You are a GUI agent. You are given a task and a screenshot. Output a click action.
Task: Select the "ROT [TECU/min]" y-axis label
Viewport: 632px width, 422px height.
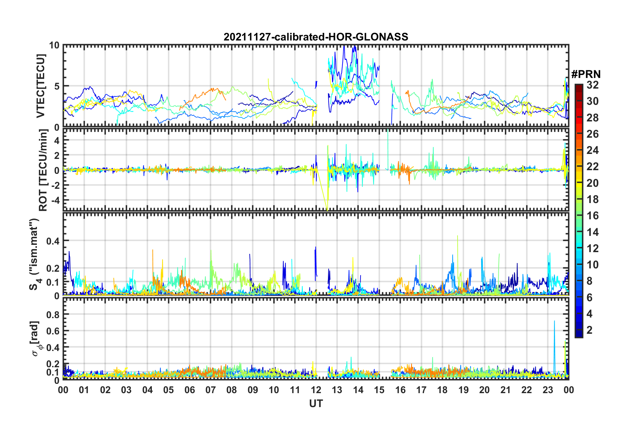click(x=43, y=170)
